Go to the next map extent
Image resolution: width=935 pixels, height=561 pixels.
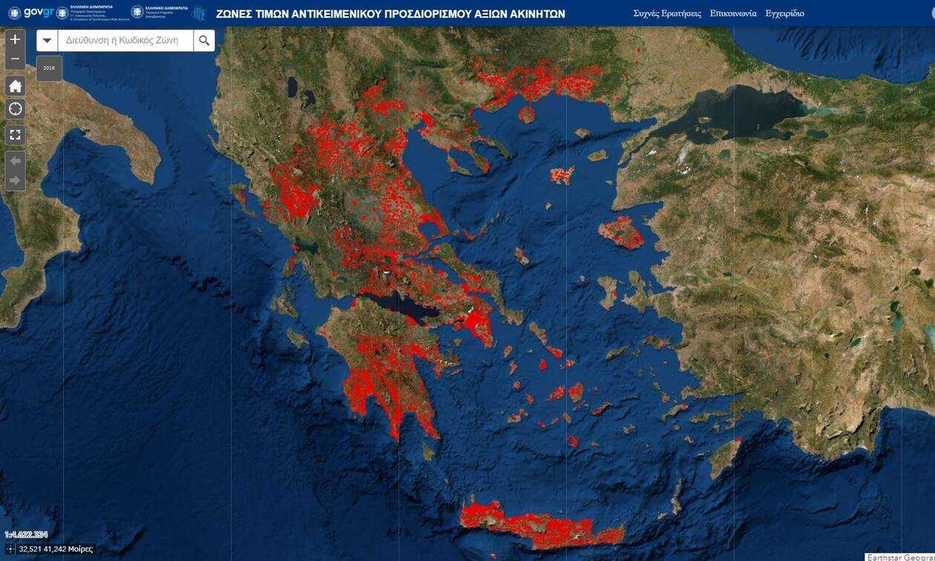(x=15, y=180)
